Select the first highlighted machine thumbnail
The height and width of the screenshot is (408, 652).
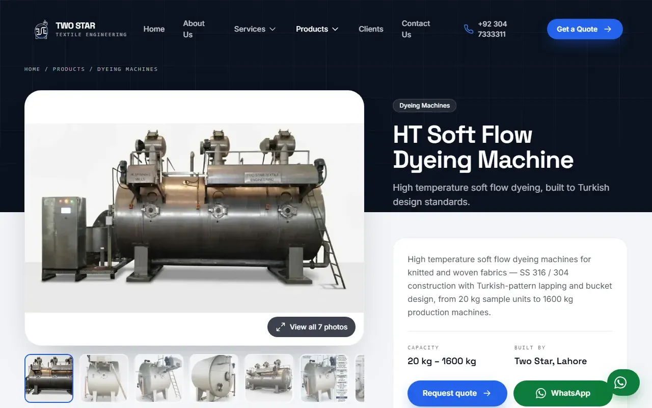49,378
